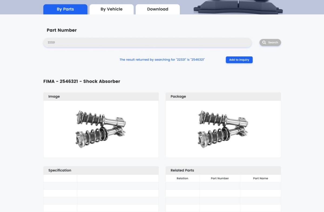Image resolution: width=324 pixels, height=212 pixels.
Task: Click the part number field containing 22321
Action: (x=147, y=43)
